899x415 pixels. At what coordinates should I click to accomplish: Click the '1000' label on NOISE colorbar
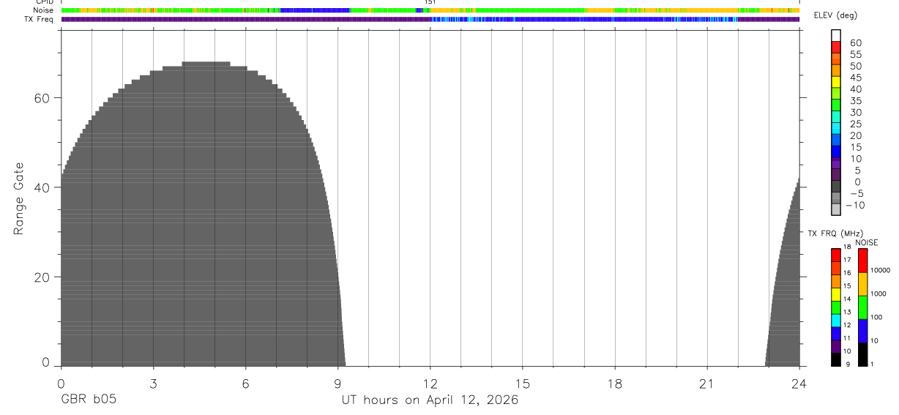click(879, 294)
